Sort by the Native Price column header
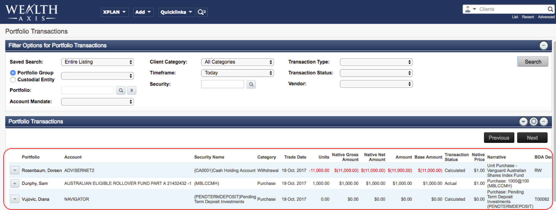 [478, 157]
